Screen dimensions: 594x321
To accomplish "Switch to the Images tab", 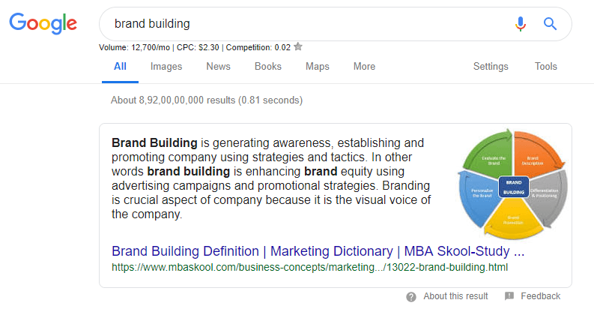I will pos(166,66).
